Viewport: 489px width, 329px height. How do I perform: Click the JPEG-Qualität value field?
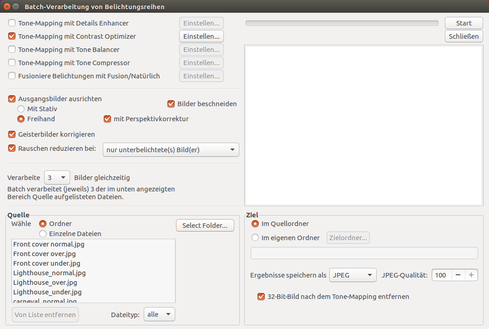(x=441, y=275)
